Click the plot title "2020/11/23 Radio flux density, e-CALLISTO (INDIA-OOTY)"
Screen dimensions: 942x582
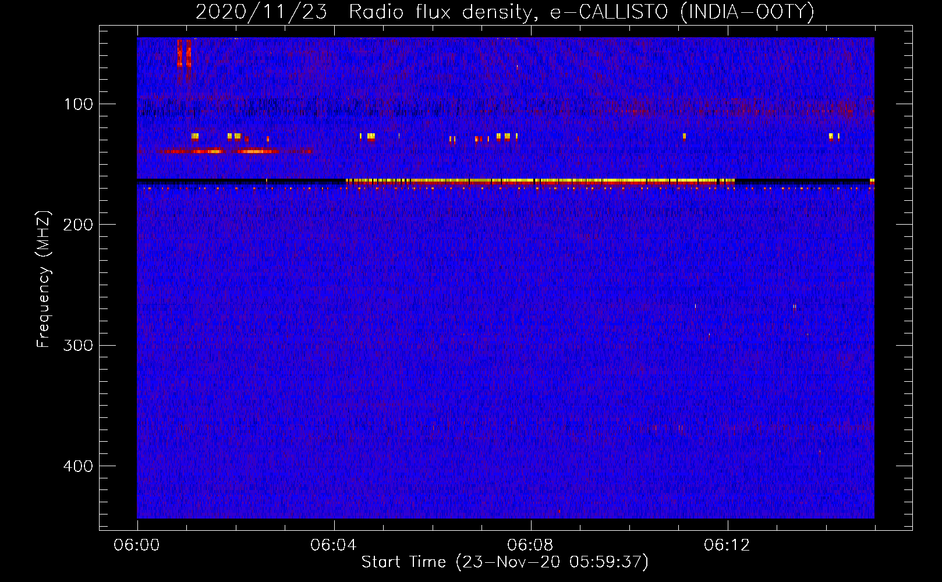coord(504,12)
